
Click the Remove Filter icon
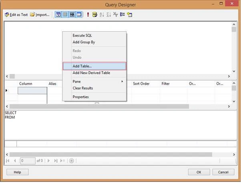115,14
